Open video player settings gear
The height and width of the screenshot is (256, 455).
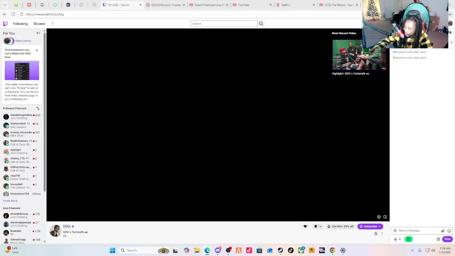tap(379, 217)
